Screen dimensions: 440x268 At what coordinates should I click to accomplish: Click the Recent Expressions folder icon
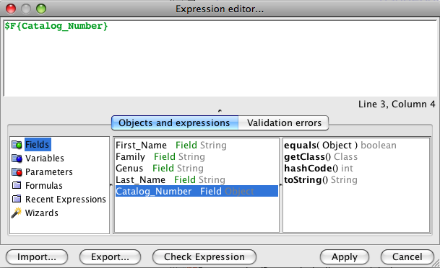click(17, 199)
